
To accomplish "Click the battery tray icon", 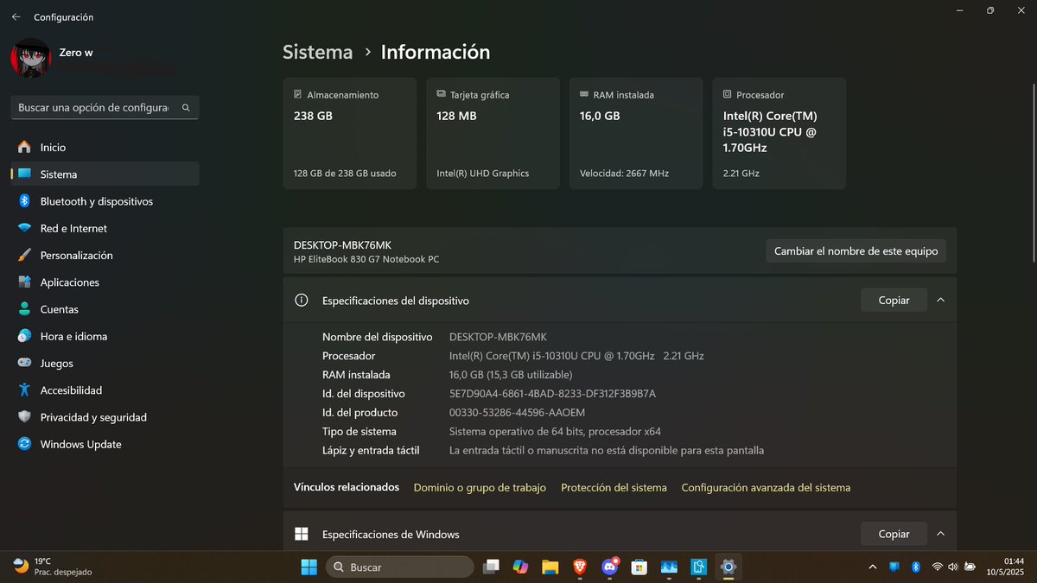I will click(970, 567).
